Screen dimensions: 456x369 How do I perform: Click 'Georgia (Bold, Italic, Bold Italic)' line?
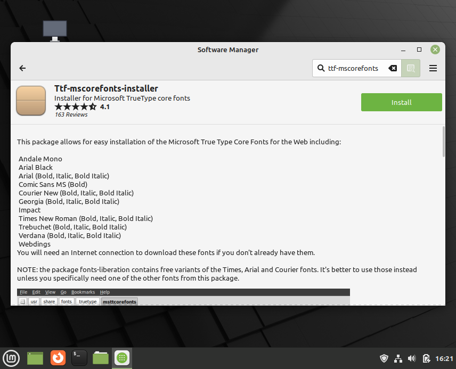pyautogui.click(x=69, y=201)
